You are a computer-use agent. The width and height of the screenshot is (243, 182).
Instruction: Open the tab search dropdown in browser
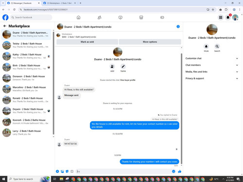[x=3, y=3]
